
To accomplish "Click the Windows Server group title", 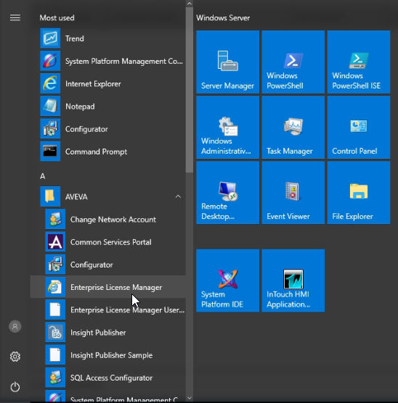I will tap(223, 17).
